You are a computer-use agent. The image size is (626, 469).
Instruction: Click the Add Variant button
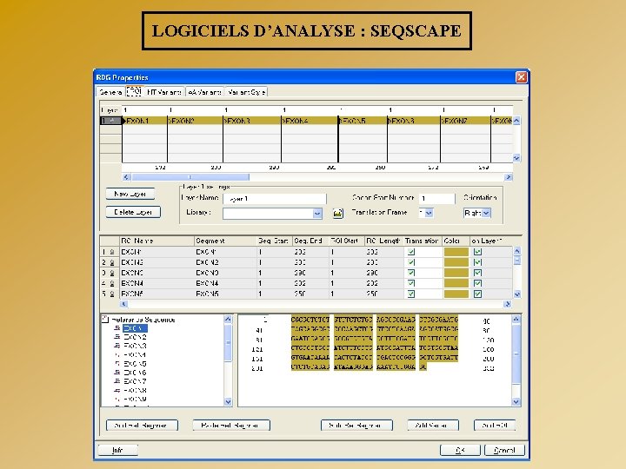[433, 425]
